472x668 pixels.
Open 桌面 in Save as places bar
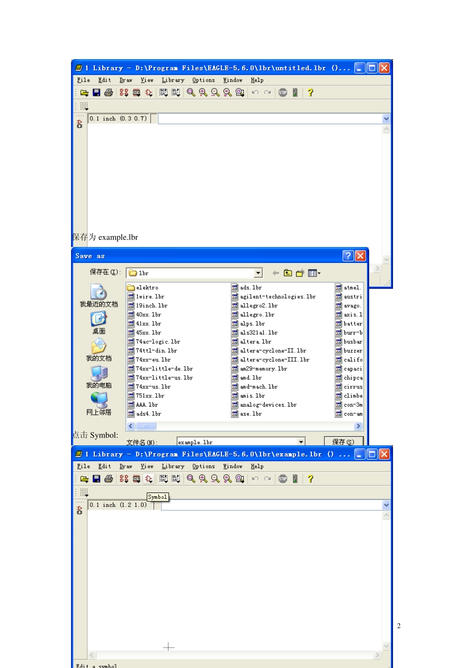(99, 323)
